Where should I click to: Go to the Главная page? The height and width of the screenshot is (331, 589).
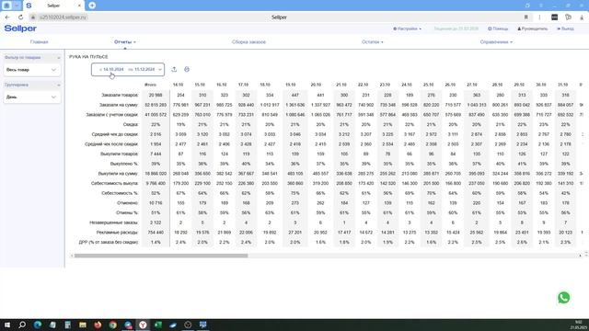(x=39, y=42)
